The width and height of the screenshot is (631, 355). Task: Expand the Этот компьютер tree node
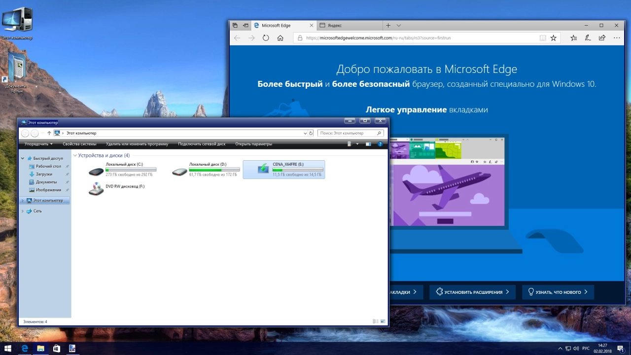point(23,201)
